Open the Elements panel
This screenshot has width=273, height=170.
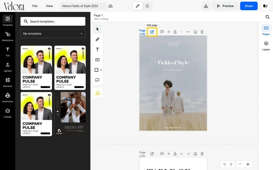(x=8, y=82)
